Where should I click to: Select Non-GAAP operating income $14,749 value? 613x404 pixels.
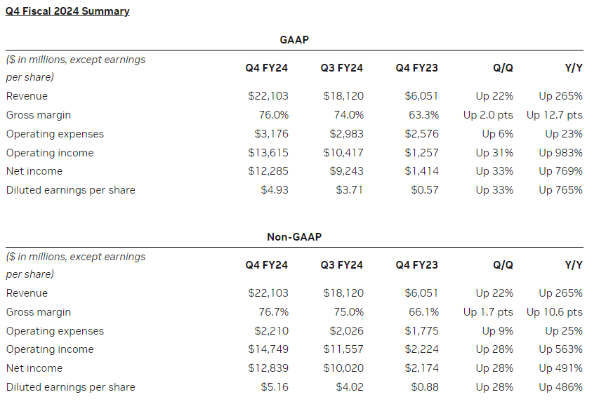268,349
